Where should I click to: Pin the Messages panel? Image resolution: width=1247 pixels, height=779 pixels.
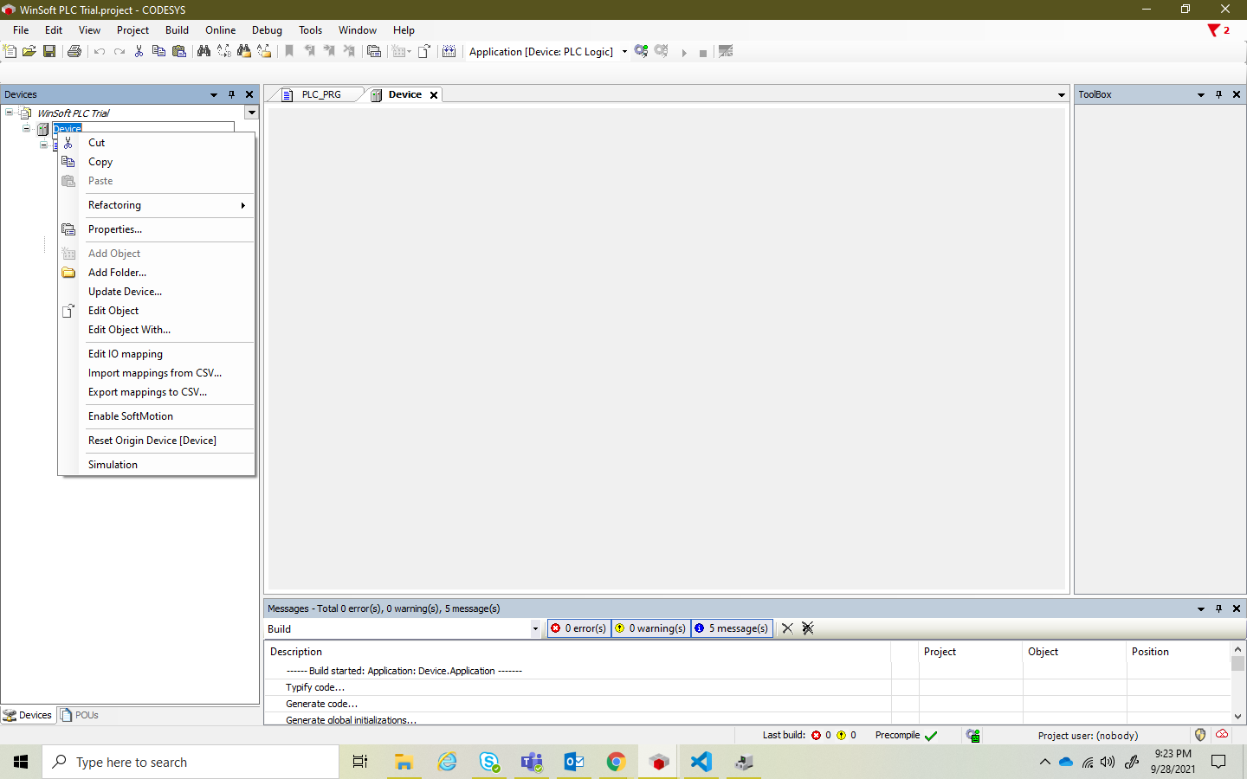1218,608
